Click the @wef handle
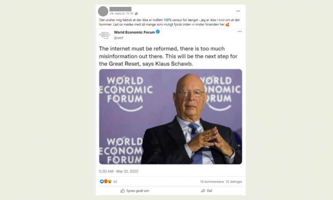 [x=118, y=38]
